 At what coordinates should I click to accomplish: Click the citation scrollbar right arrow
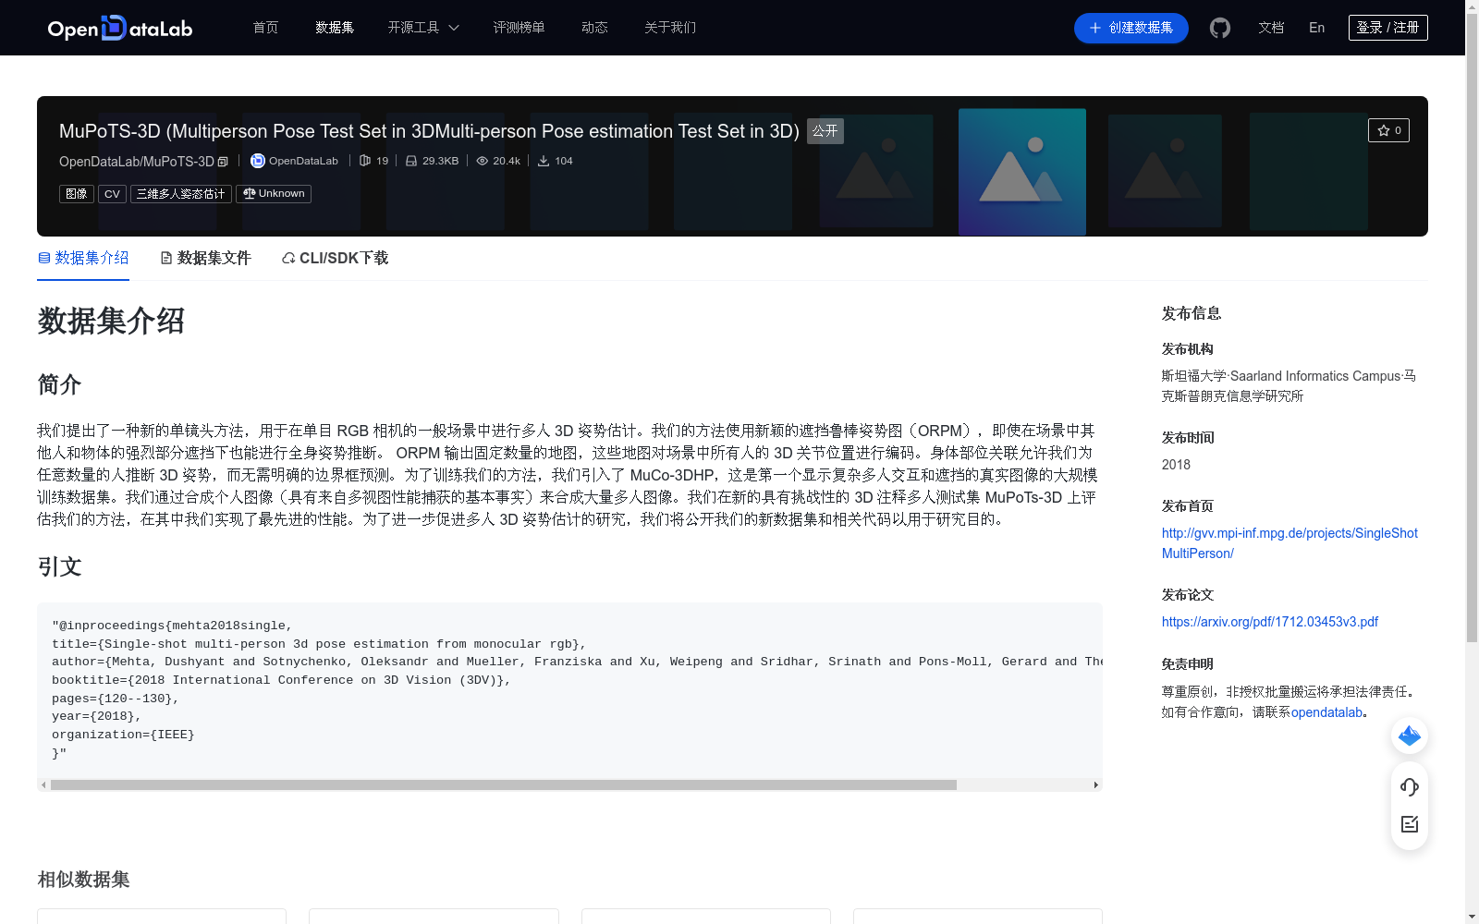1096,784
